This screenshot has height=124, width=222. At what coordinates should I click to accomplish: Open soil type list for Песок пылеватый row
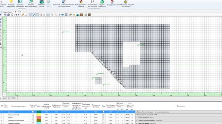179,115
